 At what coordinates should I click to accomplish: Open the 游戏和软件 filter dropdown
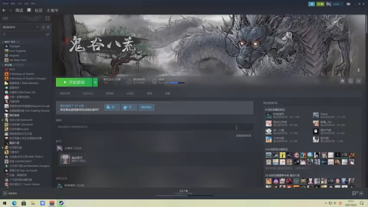click(21, 27)
